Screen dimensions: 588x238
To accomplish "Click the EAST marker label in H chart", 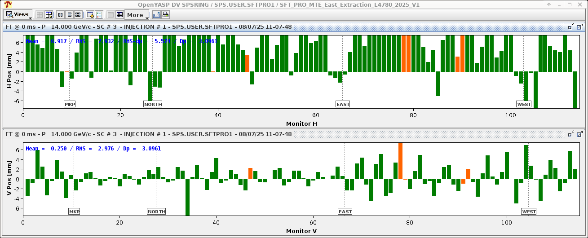I will point(343,104).
